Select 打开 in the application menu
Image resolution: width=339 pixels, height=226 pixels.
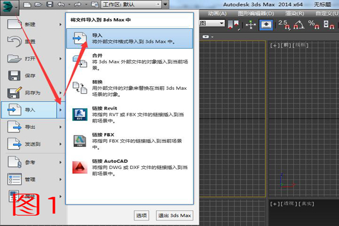pos(33,59)
